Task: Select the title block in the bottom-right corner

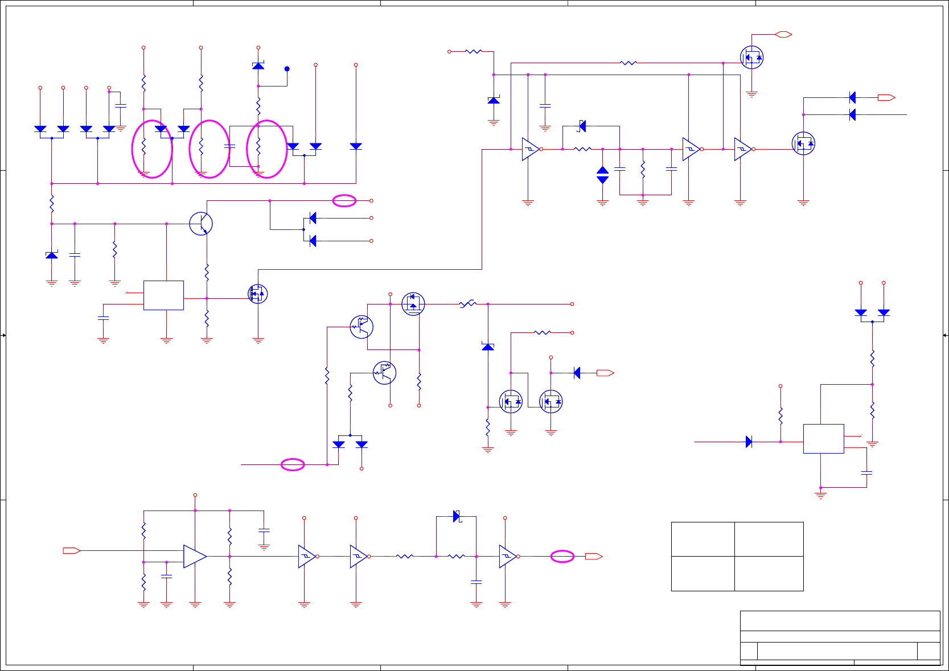Action: click(840, 638)
